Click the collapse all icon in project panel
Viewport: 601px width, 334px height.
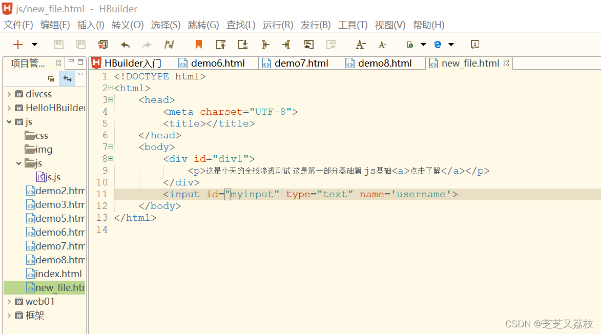click(51, 79)
